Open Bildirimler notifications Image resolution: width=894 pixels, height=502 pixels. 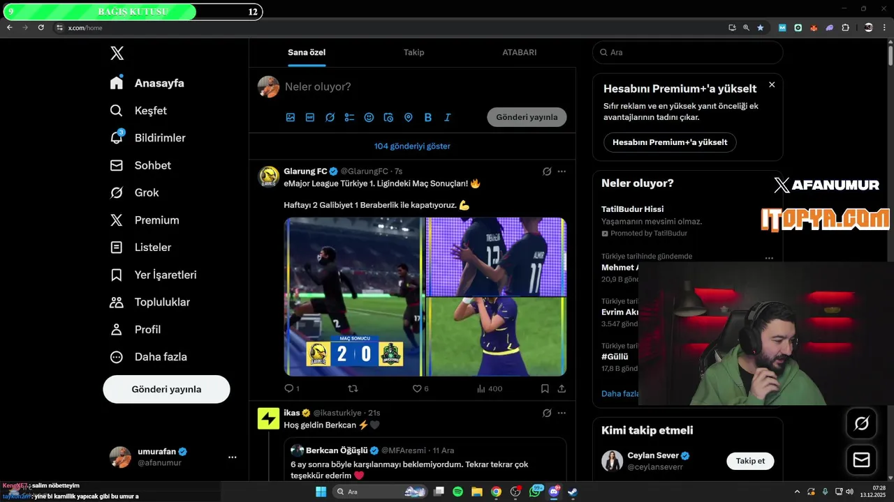[x=147, y=137]
